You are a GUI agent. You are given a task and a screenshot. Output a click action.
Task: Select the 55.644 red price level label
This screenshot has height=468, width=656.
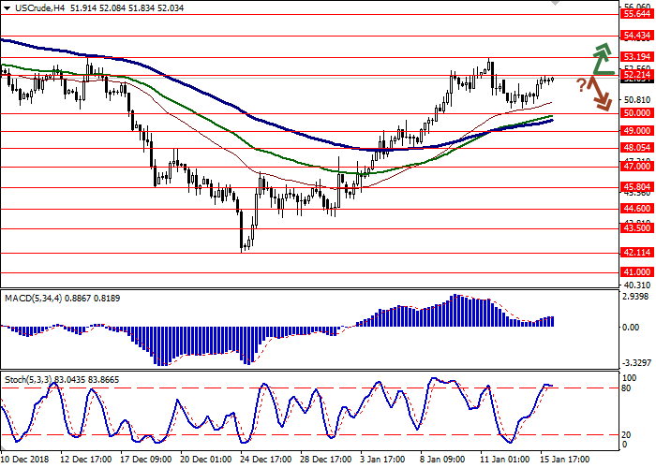636,14
